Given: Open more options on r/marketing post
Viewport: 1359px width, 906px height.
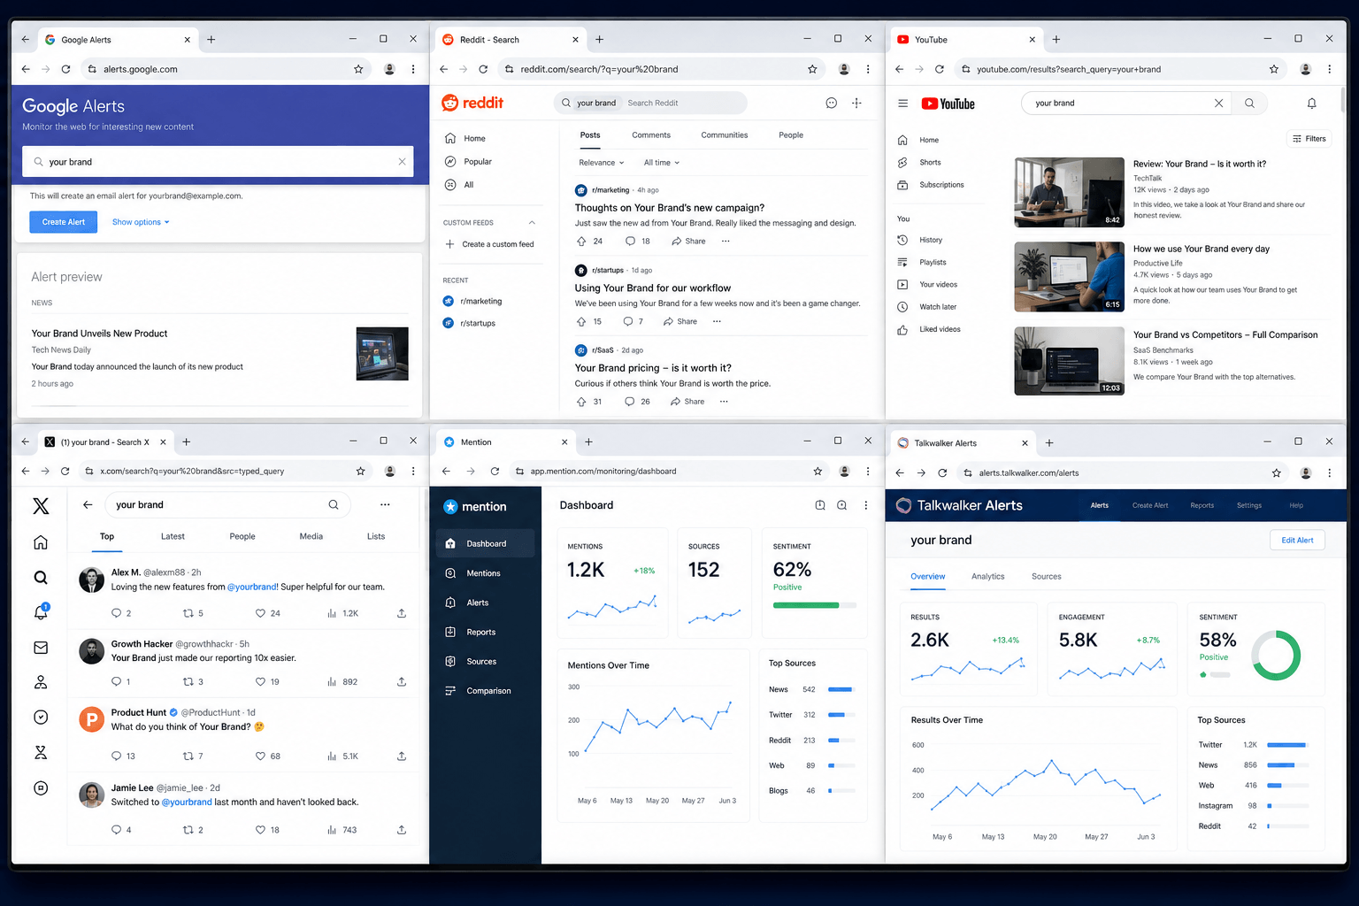Looking at the screenshot, I should pos(726,241).
